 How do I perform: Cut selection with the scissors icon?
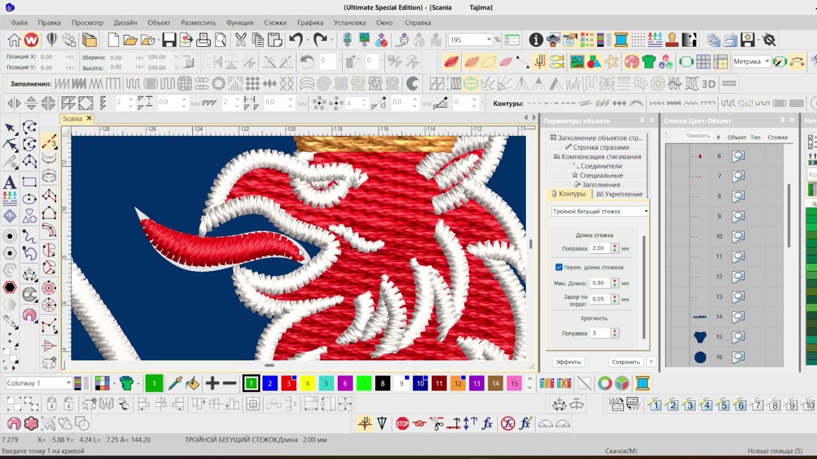[241, 40]
